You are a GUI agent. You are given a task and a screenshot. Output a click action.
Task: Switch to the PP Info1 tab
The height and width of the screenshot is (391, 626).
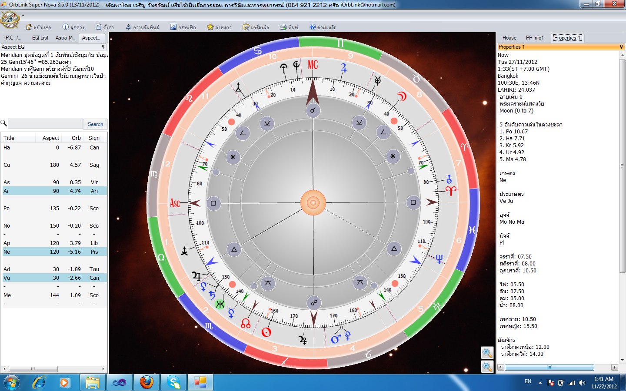point(534,38)
